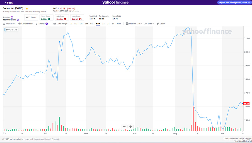252x143 pixels.
Task: Open the Indicators menu
Action: 9,24
